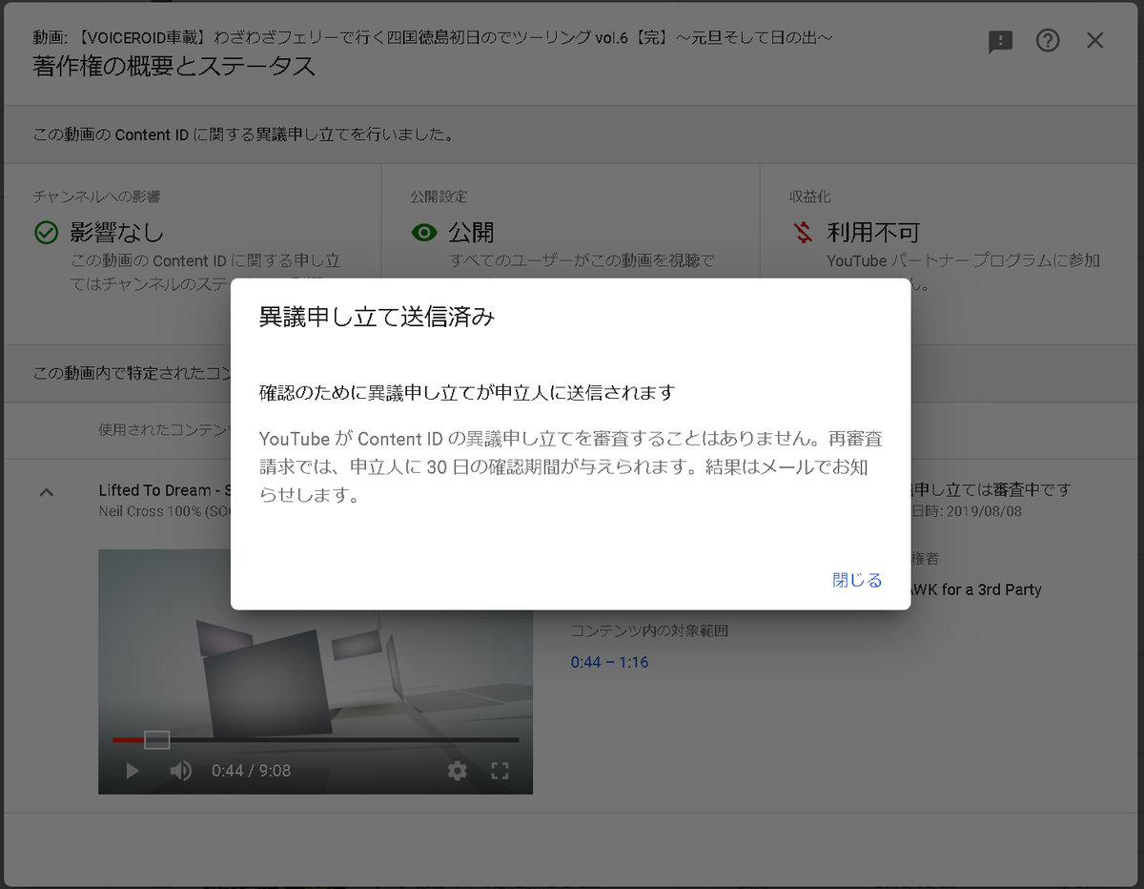Click the video progress bar scrubber
Image resolution: width=1144 pixels, height=889 pixels.
point(156,739)
